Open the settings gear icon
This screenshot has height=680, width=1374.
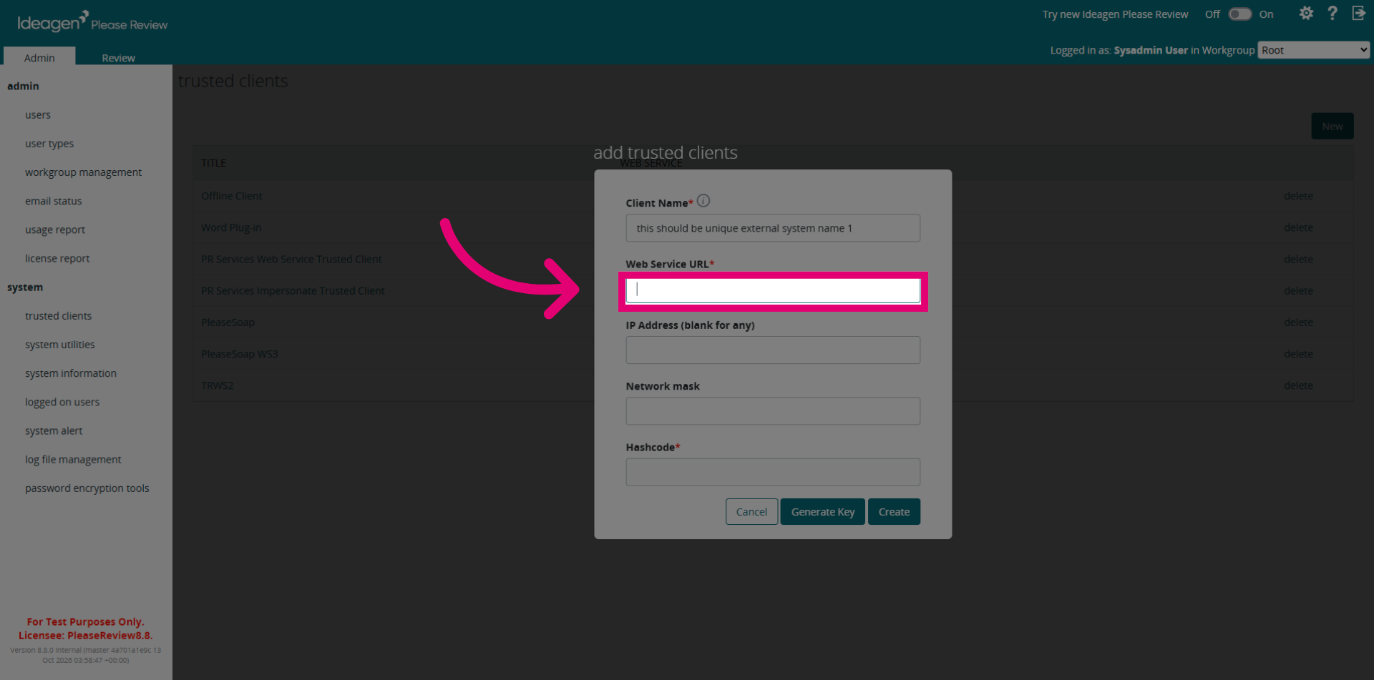click(x=1306, y=14)
